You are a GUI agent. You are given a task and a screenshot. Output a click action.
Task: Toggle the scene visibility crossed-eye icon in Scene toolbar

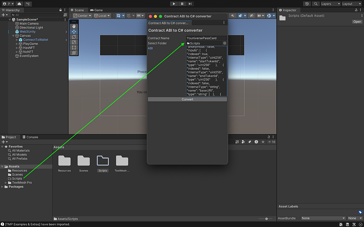pos(251,16)
